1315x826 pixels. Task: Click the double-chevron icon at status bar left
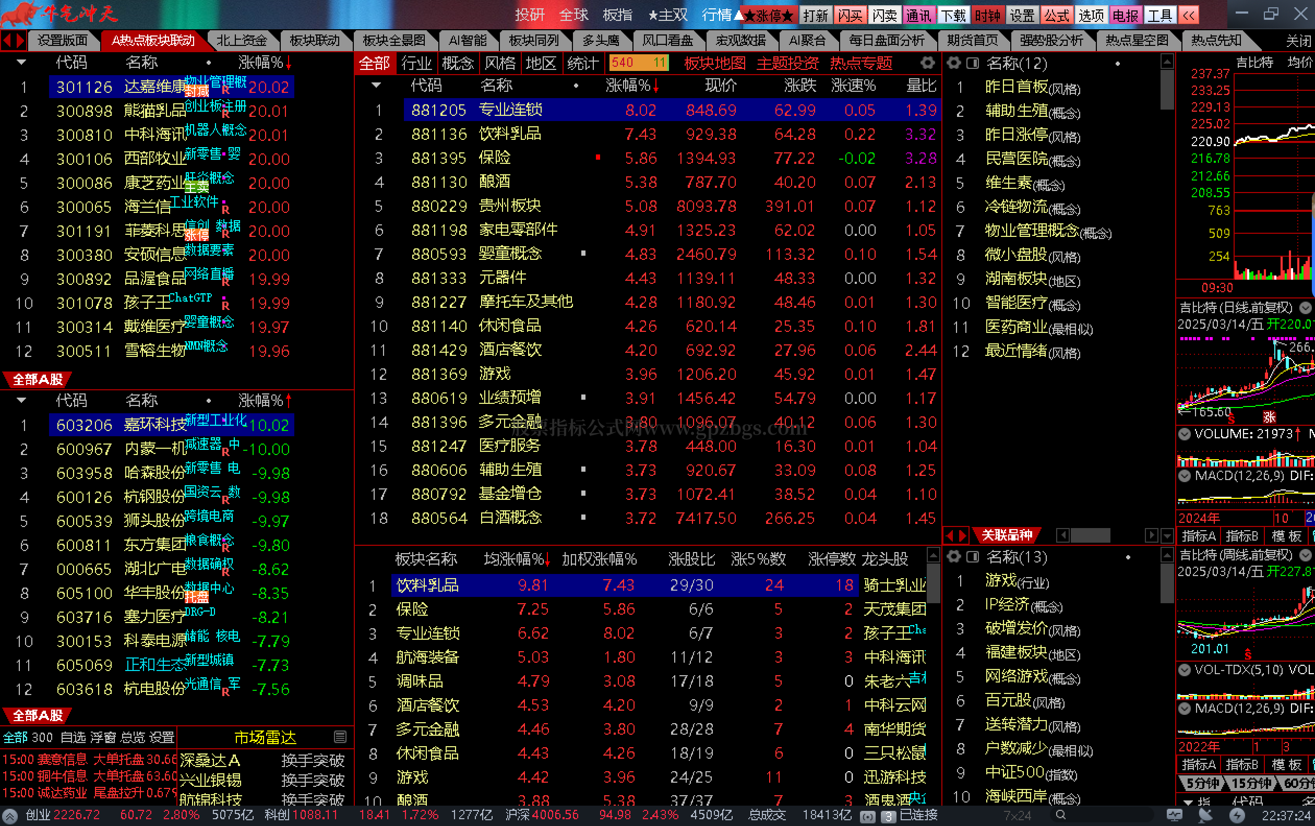pyautogui.click(x=10, y=816)
